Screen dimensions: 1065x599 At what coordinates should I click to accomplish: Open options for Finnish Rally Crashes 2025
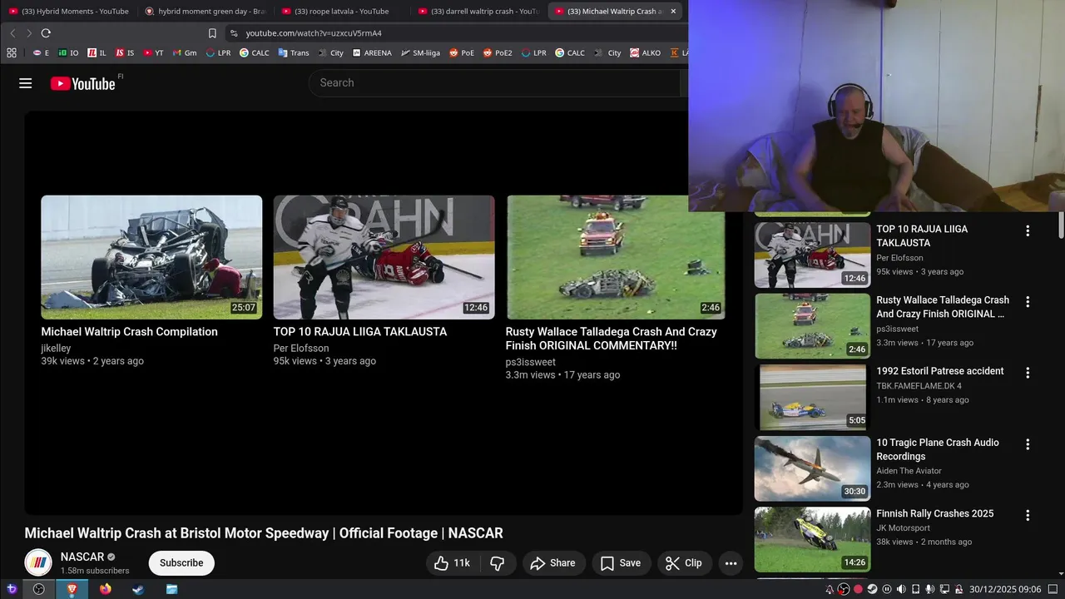1028,515
